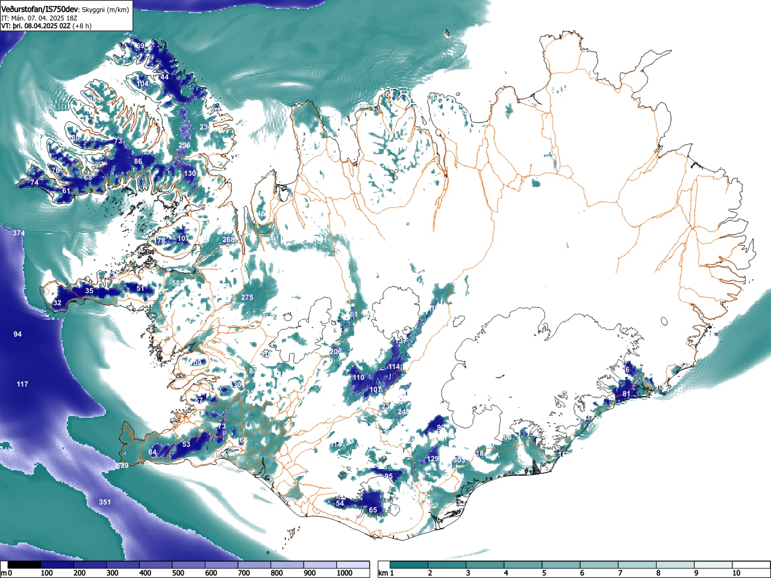Click the black 0–100 m legend segment
The height and width of the screenshot is (578, 771).
(25, 565)
